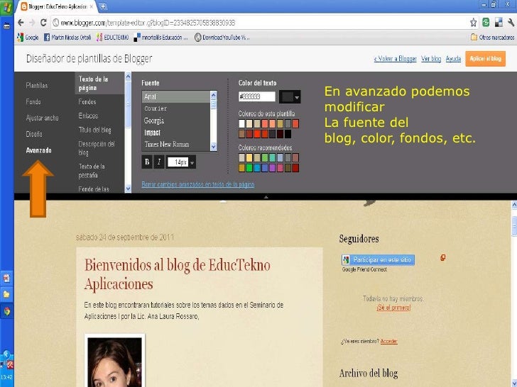This screenshot has width=517, height=387.
Task: Click 'Borrar cambios avanzados' link
Action: point(197,184)
